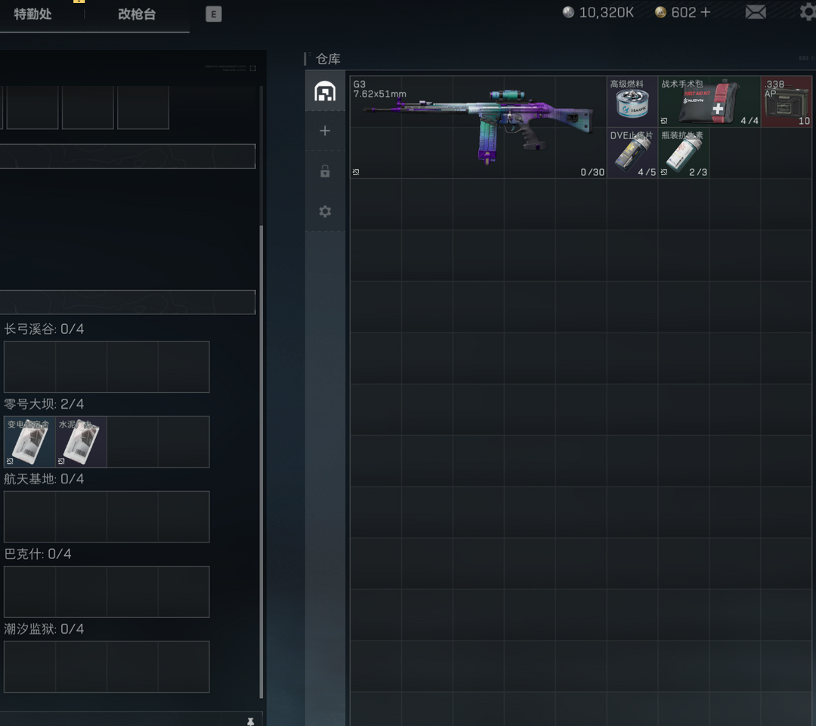Click the plus icon to add storage
The width and height of the screenshot is (816, 726).
pyautogui.click(x=325, y=131)
